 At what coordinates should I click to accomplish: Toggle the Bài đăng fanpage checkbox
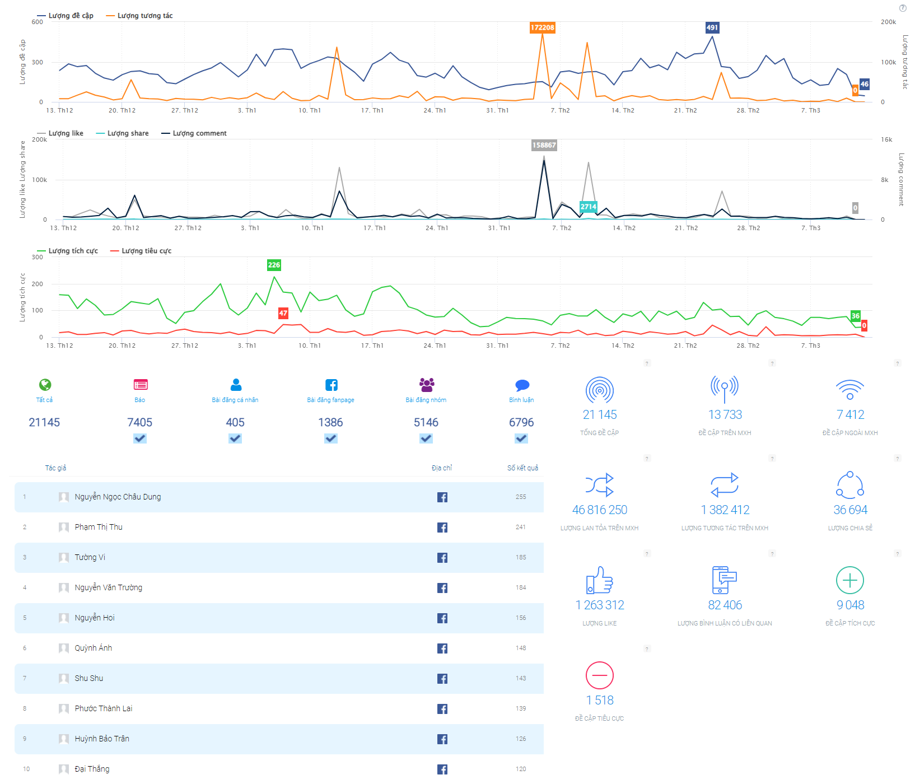click(x=331, y=438)
